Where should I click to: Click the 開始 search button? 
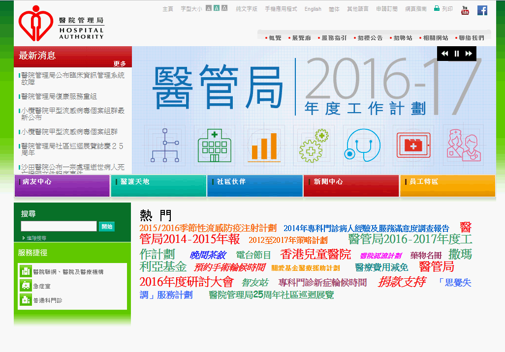[107, 227]
